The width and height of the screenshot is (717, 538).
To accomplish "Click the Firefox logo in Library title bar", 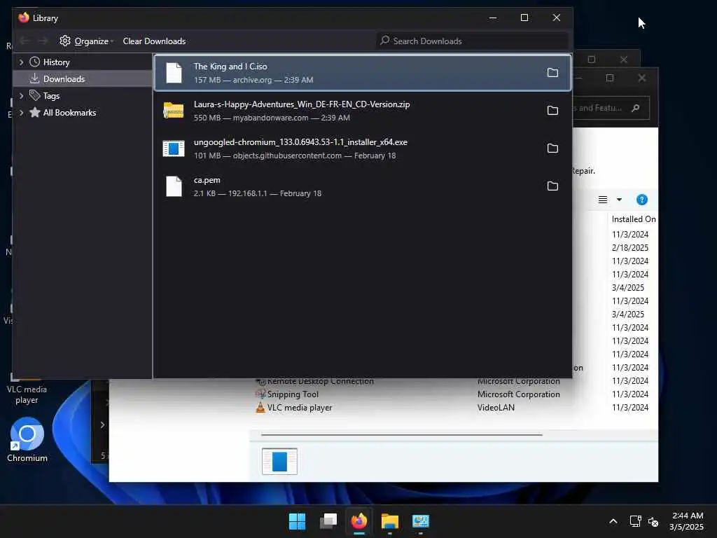I will pyautogui.click(x=24, y=18).
